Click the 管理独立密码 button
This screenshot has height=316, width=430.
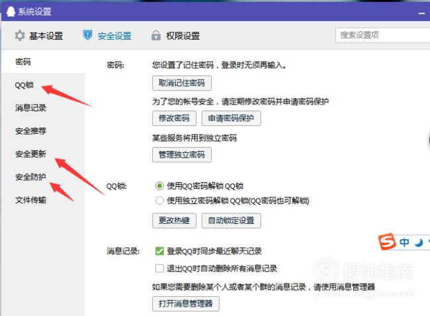click(182, 155)
